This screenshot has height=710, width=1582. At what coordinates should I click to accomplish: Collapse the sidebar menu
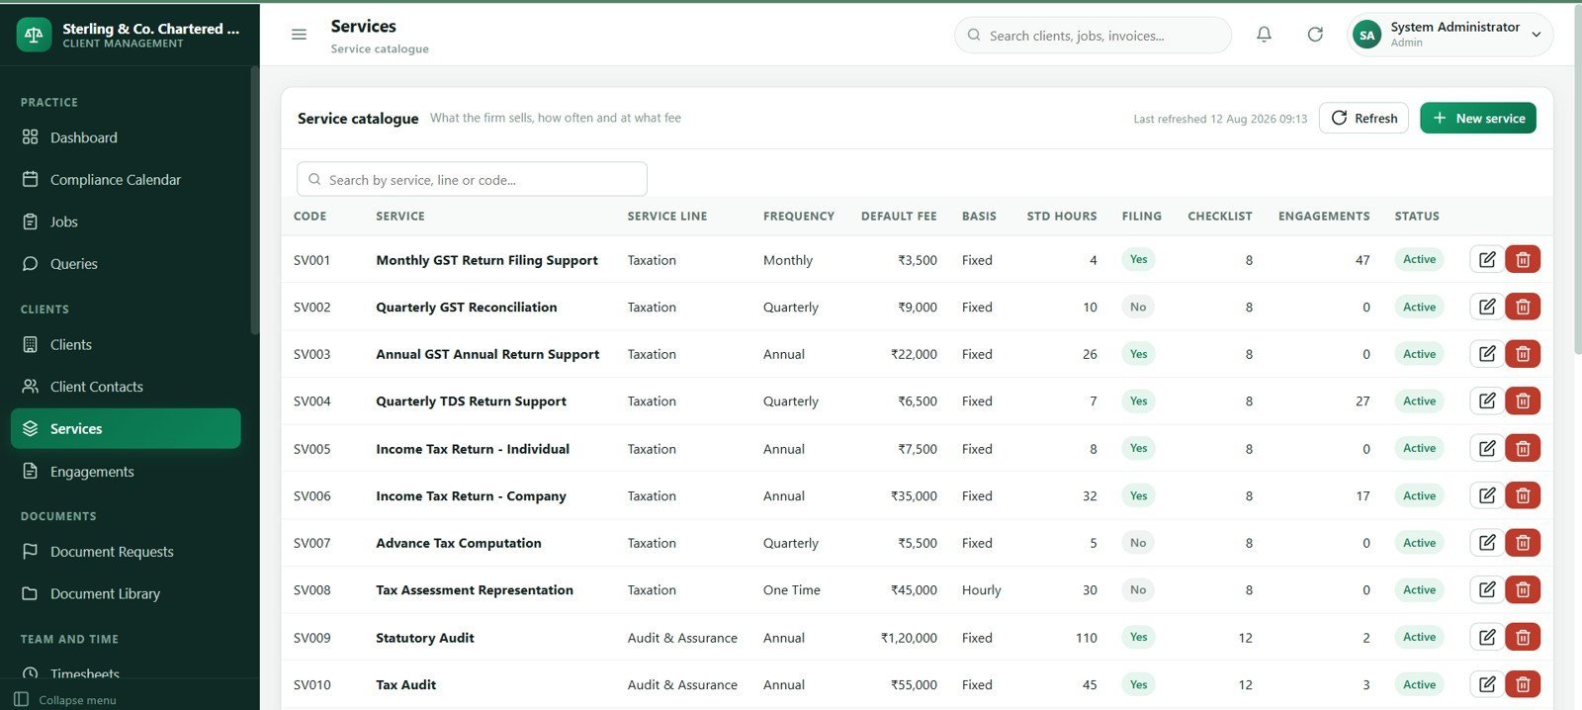[x=65, y=699]
